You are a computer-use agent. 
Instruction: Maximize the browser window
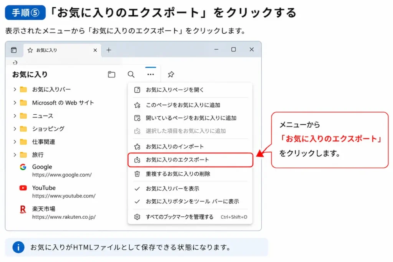(x=234, y=49)
